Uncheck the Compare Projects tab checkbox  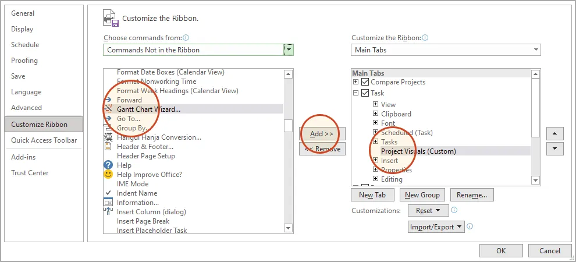(x=365, y=82)
